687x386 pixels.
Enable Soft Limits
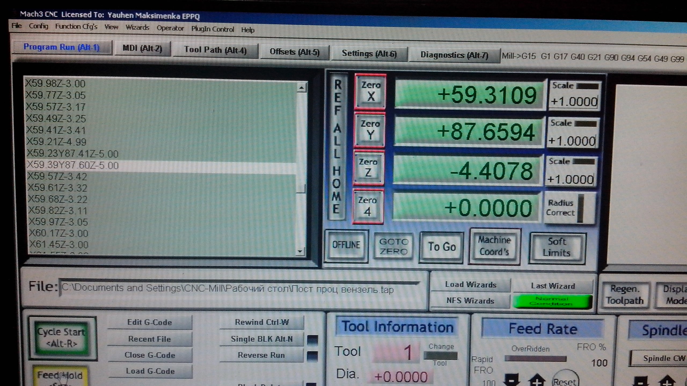coord(557,247)
